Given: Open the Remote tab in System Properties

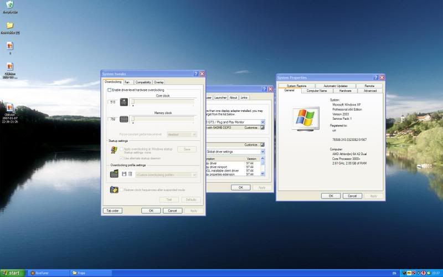Looking at the screenshot, I should 369,86.
